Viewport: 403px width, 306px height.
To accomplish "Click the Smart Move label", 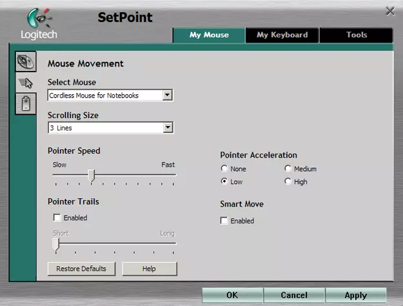I will 242,204.
